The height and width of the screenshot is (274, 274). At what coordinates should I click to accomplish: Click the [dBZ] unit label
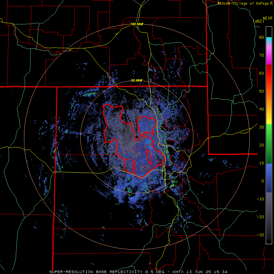(x=258, y=21)
